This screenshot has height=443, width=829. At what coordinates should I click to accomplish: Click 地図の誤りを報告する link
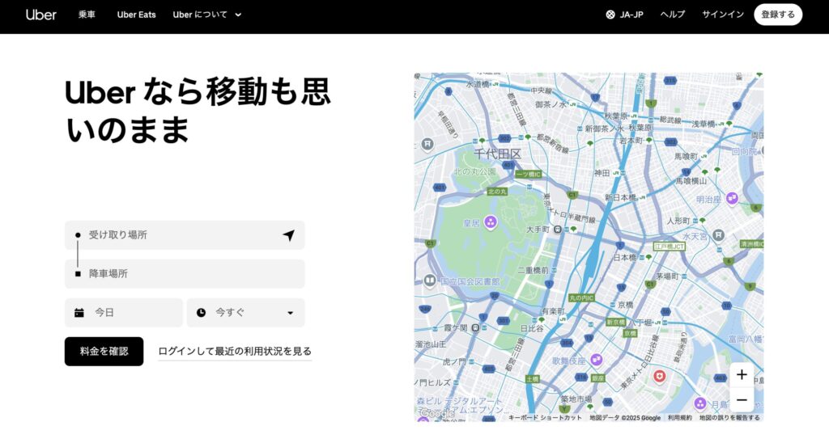click(x=729, y=418)
